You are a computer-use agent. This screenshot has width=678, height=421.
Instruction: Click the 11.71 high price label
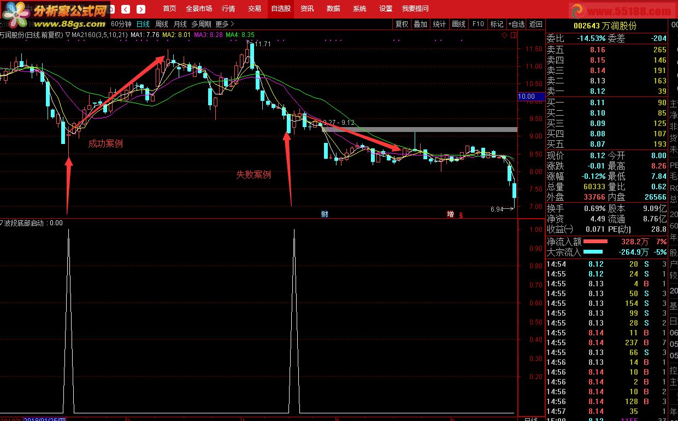pyautogui.click(x=263, y=44)
